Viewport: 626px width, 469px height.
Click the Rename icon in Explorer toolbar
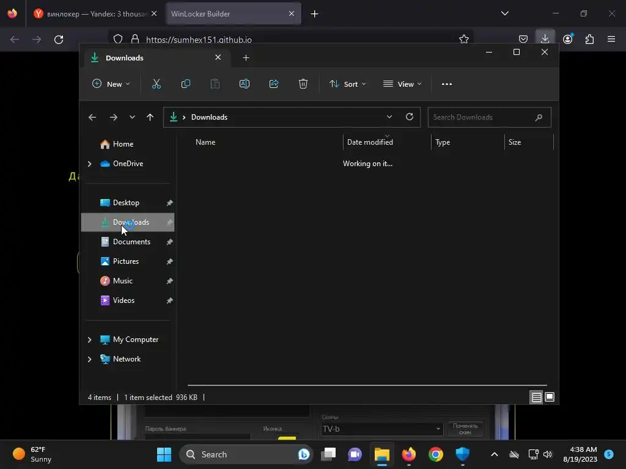tap(245, 84)
